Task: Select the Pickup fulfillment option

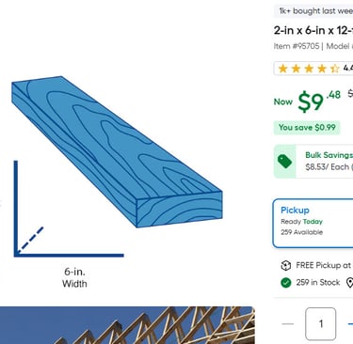Action: pos(313,223)
